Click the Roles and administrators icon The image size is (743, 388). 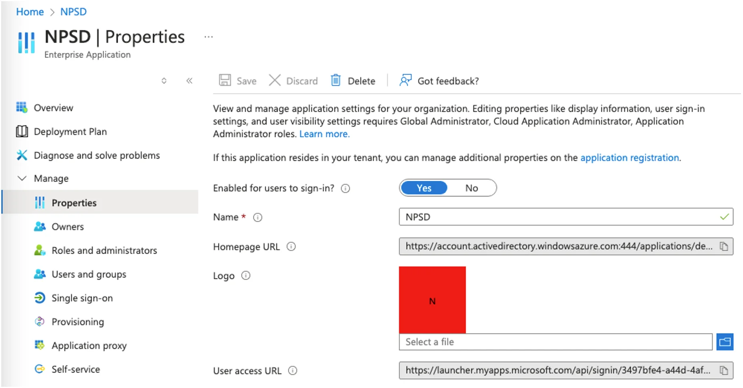(x=40, y=250)
